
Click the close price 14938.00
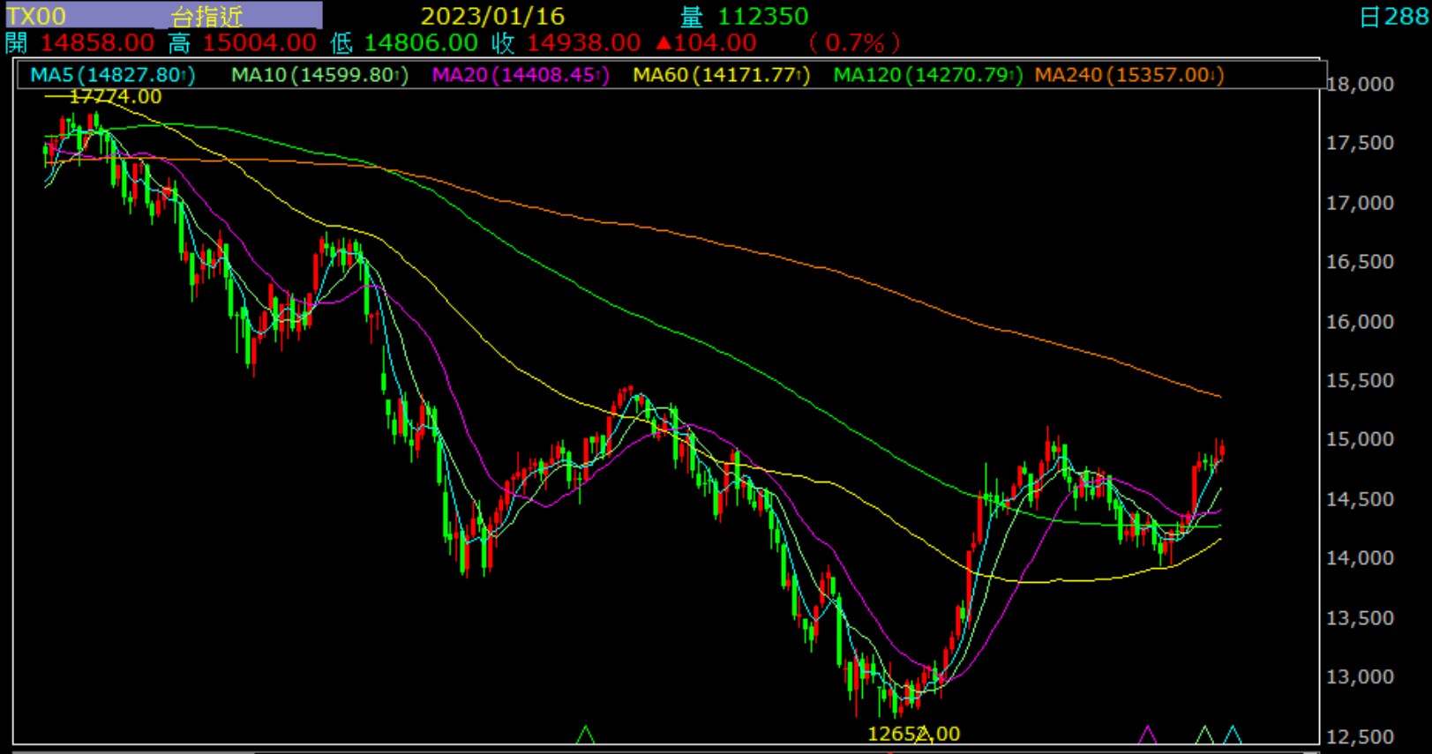(x=583, y=42)
